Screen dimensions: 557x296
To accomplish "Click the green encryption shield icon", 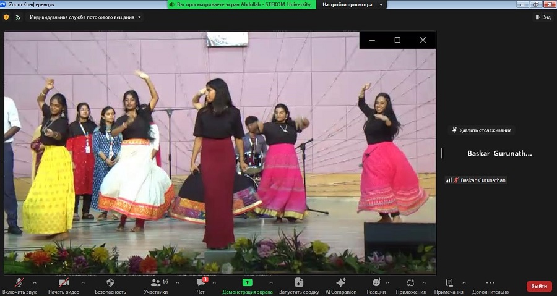I will 6,17.
